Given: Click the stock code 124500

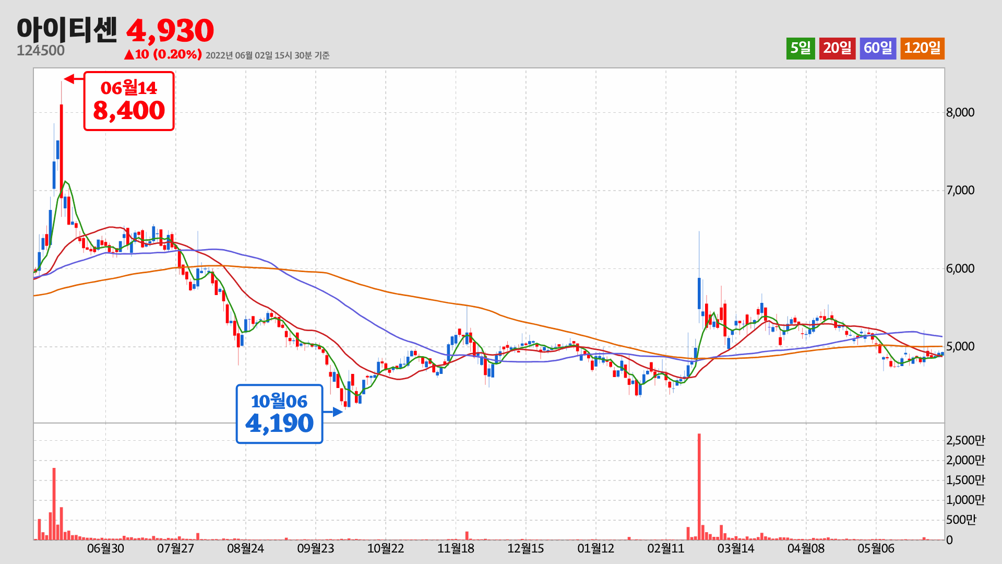Looking at the screenshot, I should (x=41, y=51).
